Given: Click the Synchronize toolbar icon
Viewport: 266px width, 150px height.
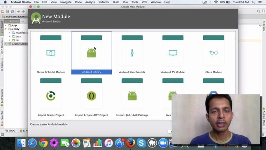Looking at the screenshot, I should [12, 12].
